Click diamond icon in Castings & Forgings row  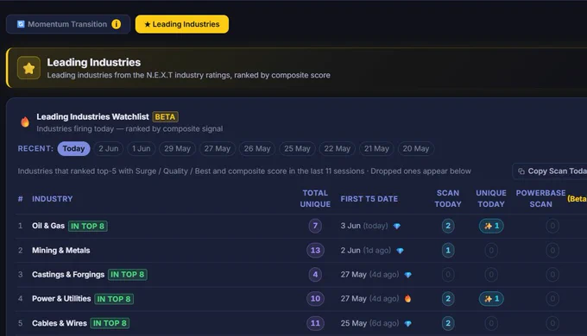coord(408,275)
